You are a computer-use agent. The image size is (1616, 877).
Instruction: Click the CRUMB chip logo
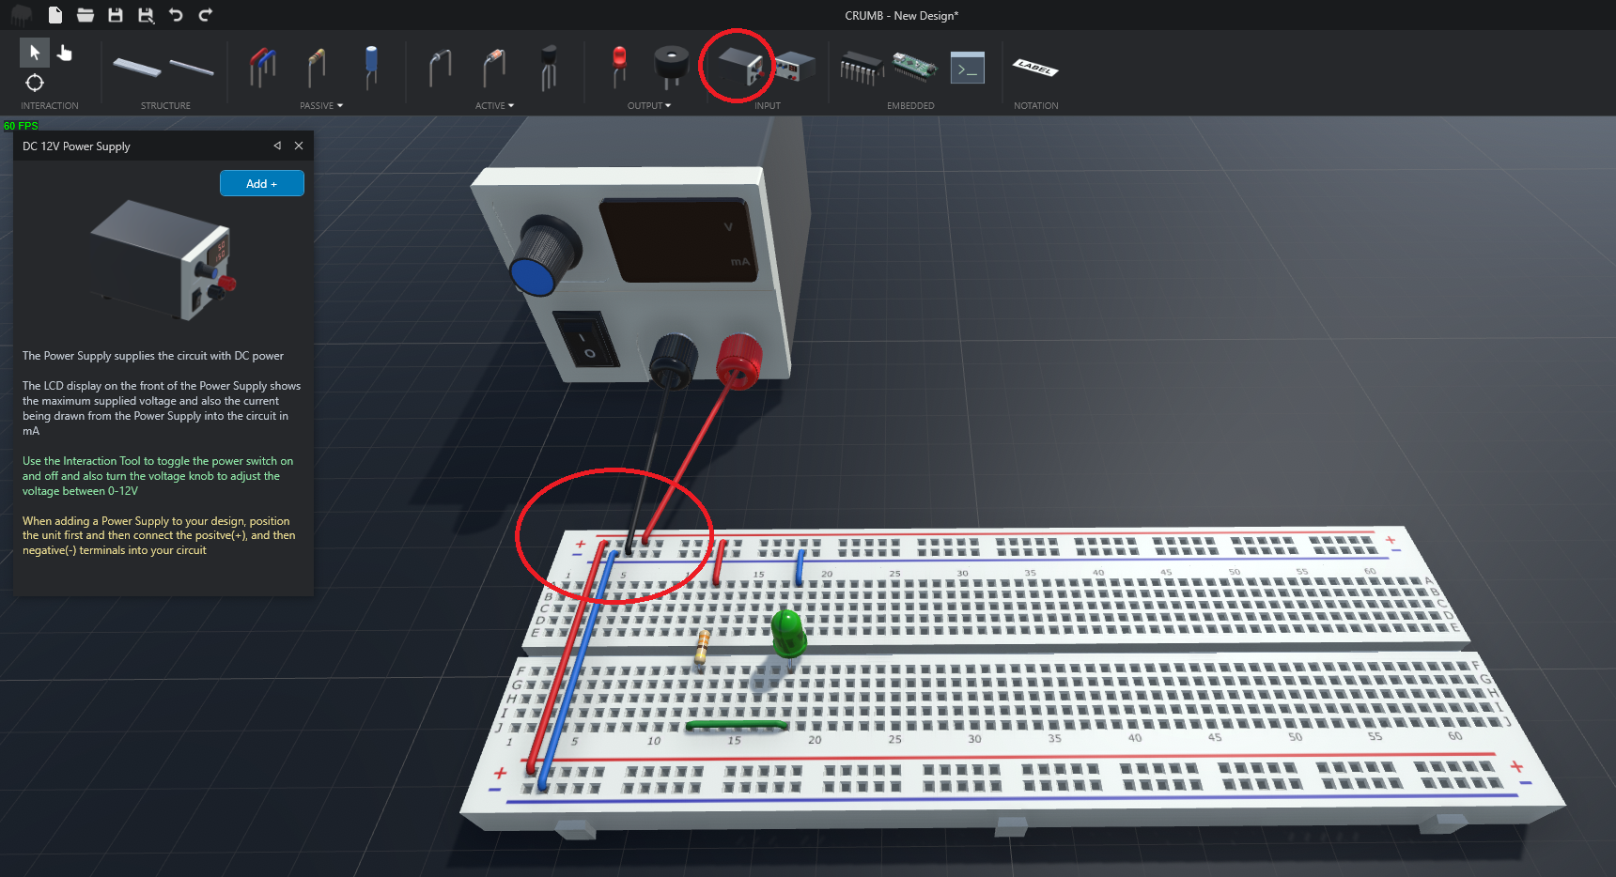tap(22, 15)
